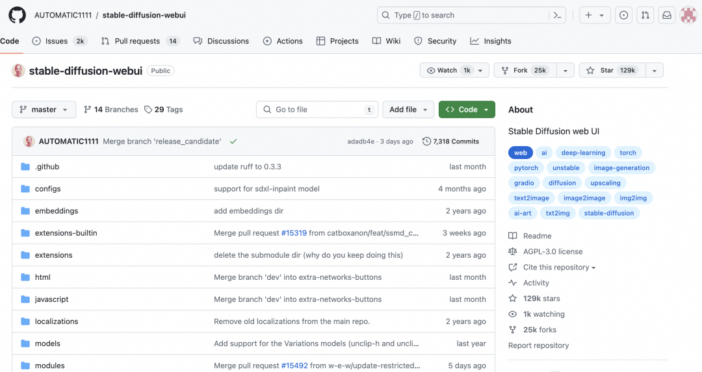Switch to the Code tab
This screenshot has width=702, height=372.
(x=9, y=41)
